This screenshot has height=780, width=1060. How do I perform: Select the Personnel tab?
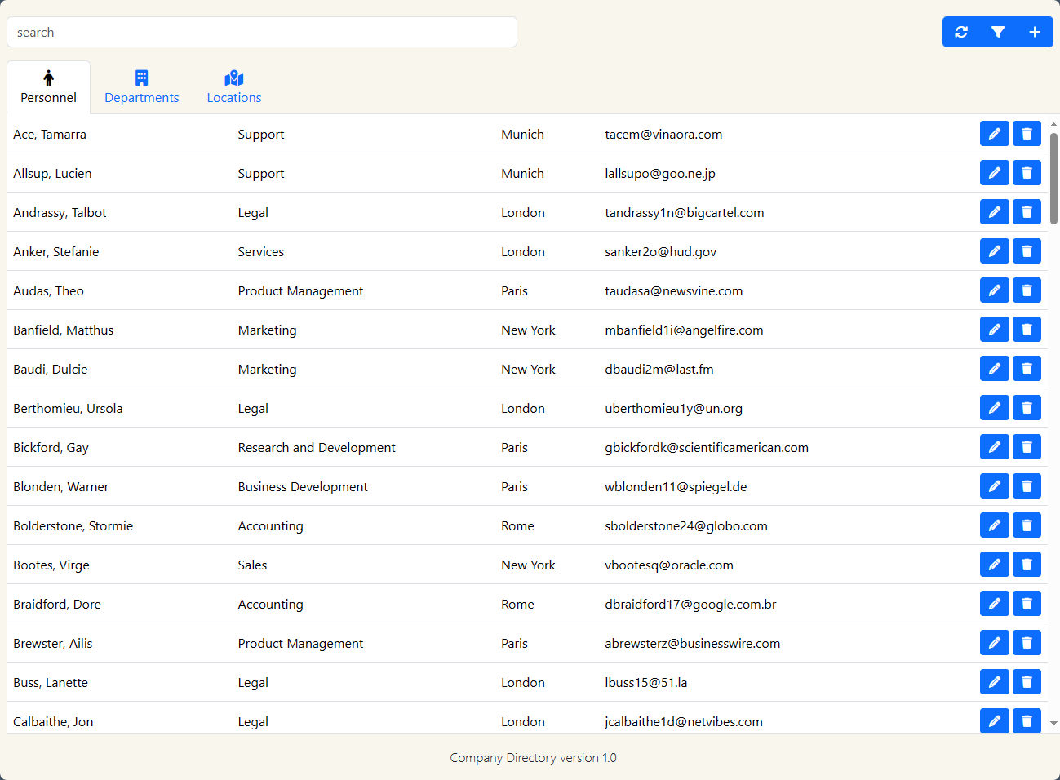pos(48,87)
